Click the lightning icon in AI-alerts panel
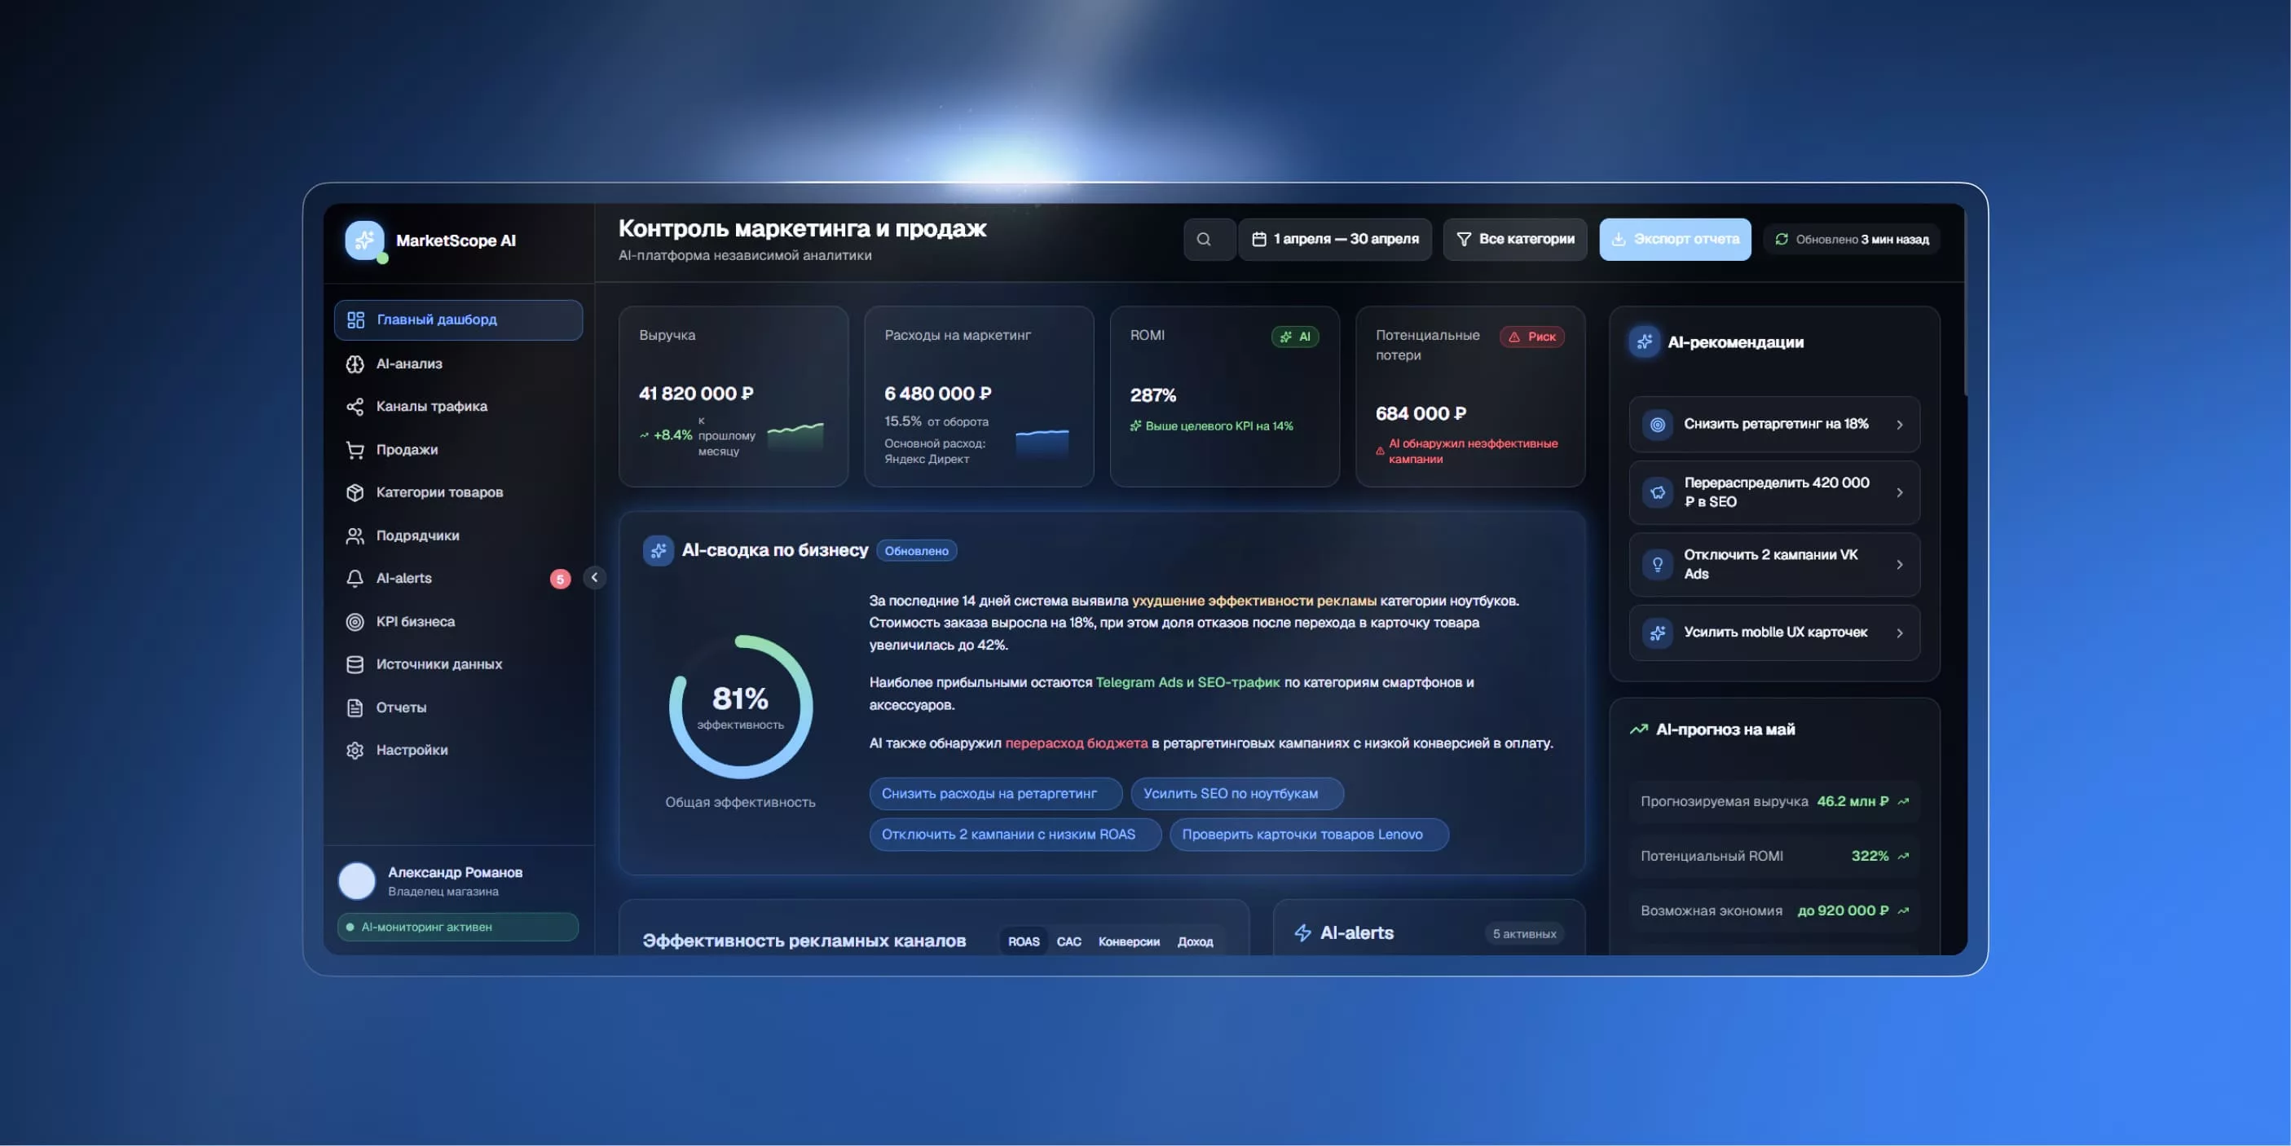Viewport: 2291px width, 1146px height. click(x=1302, y=933)
